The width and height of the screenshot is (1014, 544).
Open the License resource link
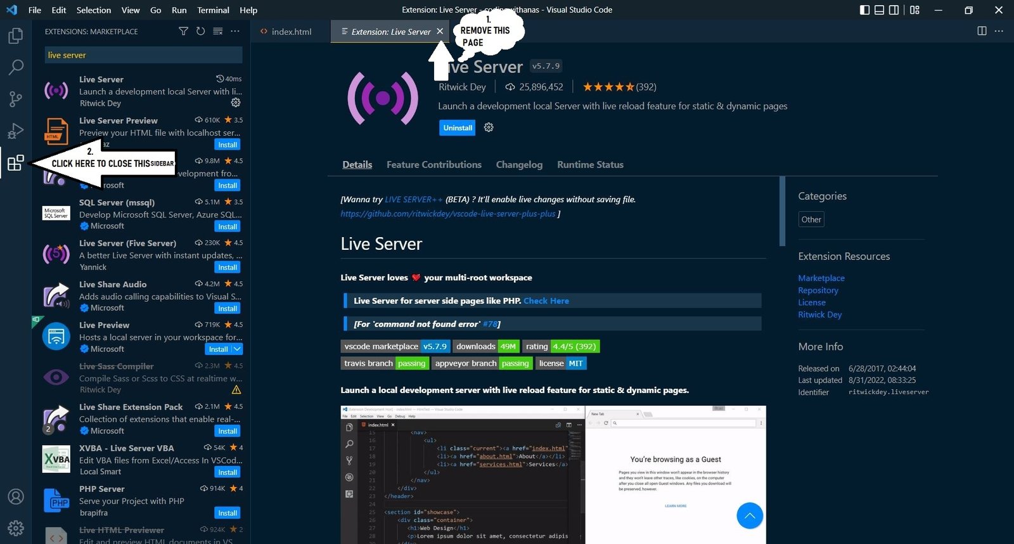click(x=812, y=302)
